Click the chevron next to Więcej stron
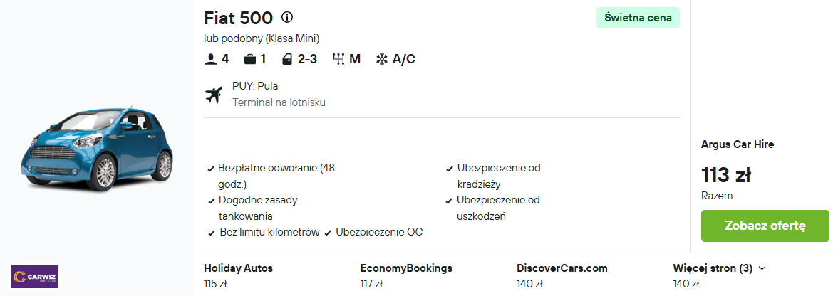The height and width of the screenshot is (296, 838). 762,268
